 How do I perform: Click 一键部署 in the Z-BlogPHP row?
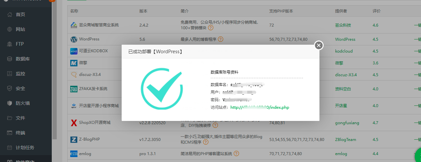417,139
